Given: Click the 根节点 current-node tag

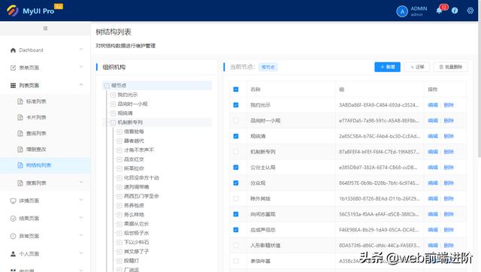Looking at the screenshot, I should click(268, 67).
